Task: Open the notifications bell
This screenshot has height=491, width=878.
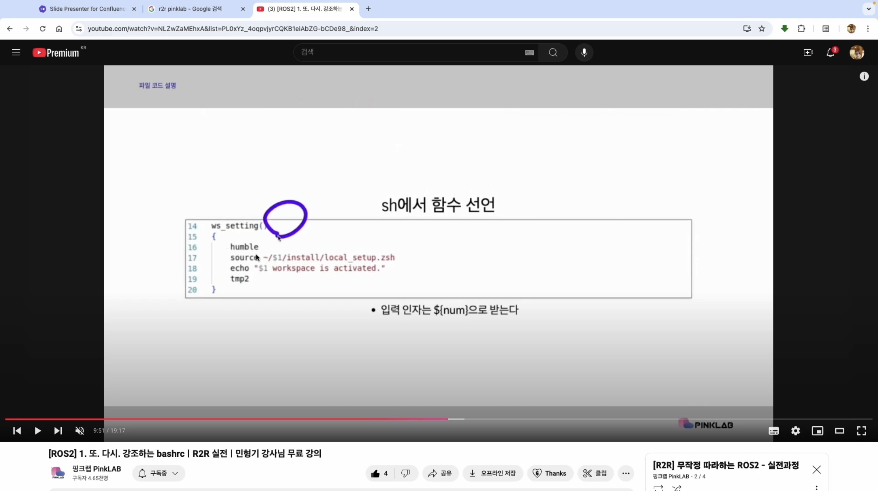Action: tap(830, 52)
